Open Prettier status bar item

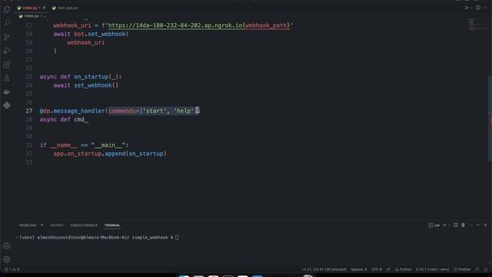point(462,269)
